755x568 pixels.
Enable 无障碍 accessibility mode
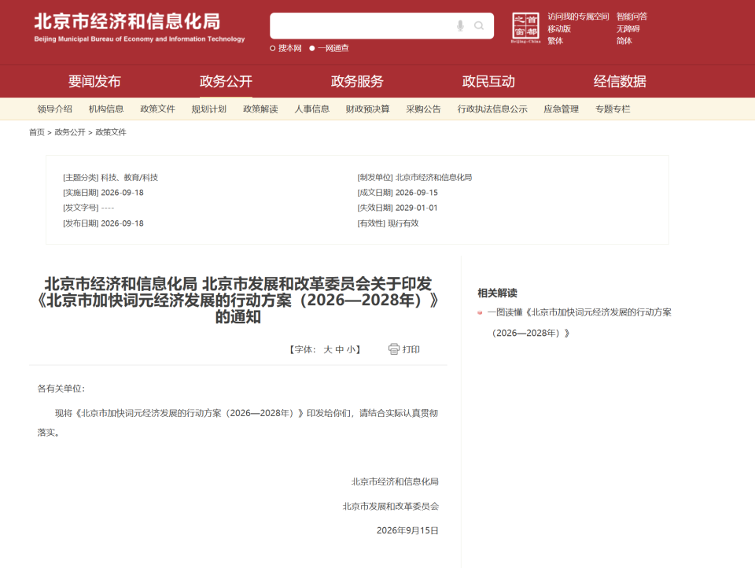pyautogui.click(x=628, y=29)
